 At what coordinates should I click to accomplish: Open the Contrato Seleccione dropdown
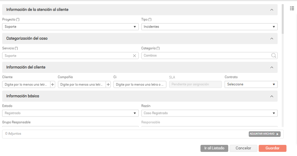pos(251,84)
